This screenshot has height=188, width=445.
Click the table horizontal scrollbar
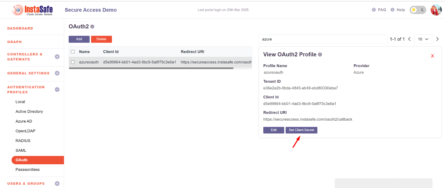coord(151,68)
